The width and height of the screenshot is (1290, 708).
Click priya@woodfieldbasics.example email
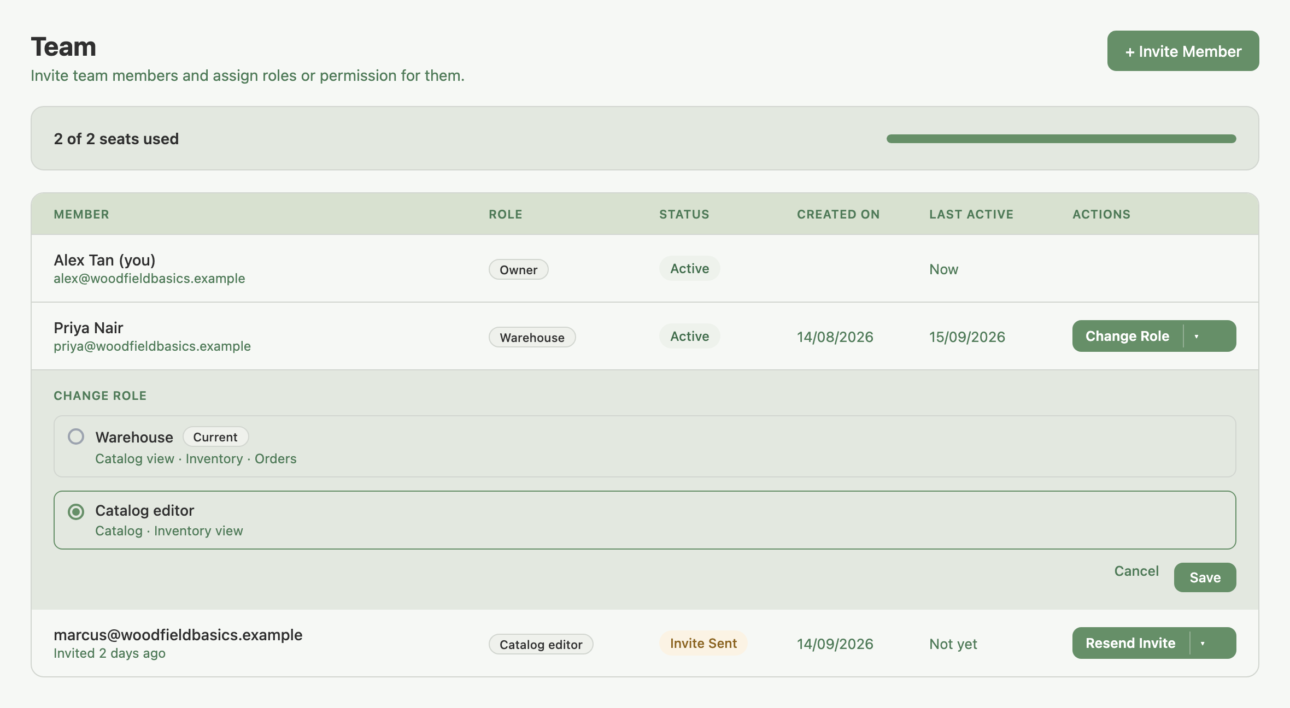[152, 346]
